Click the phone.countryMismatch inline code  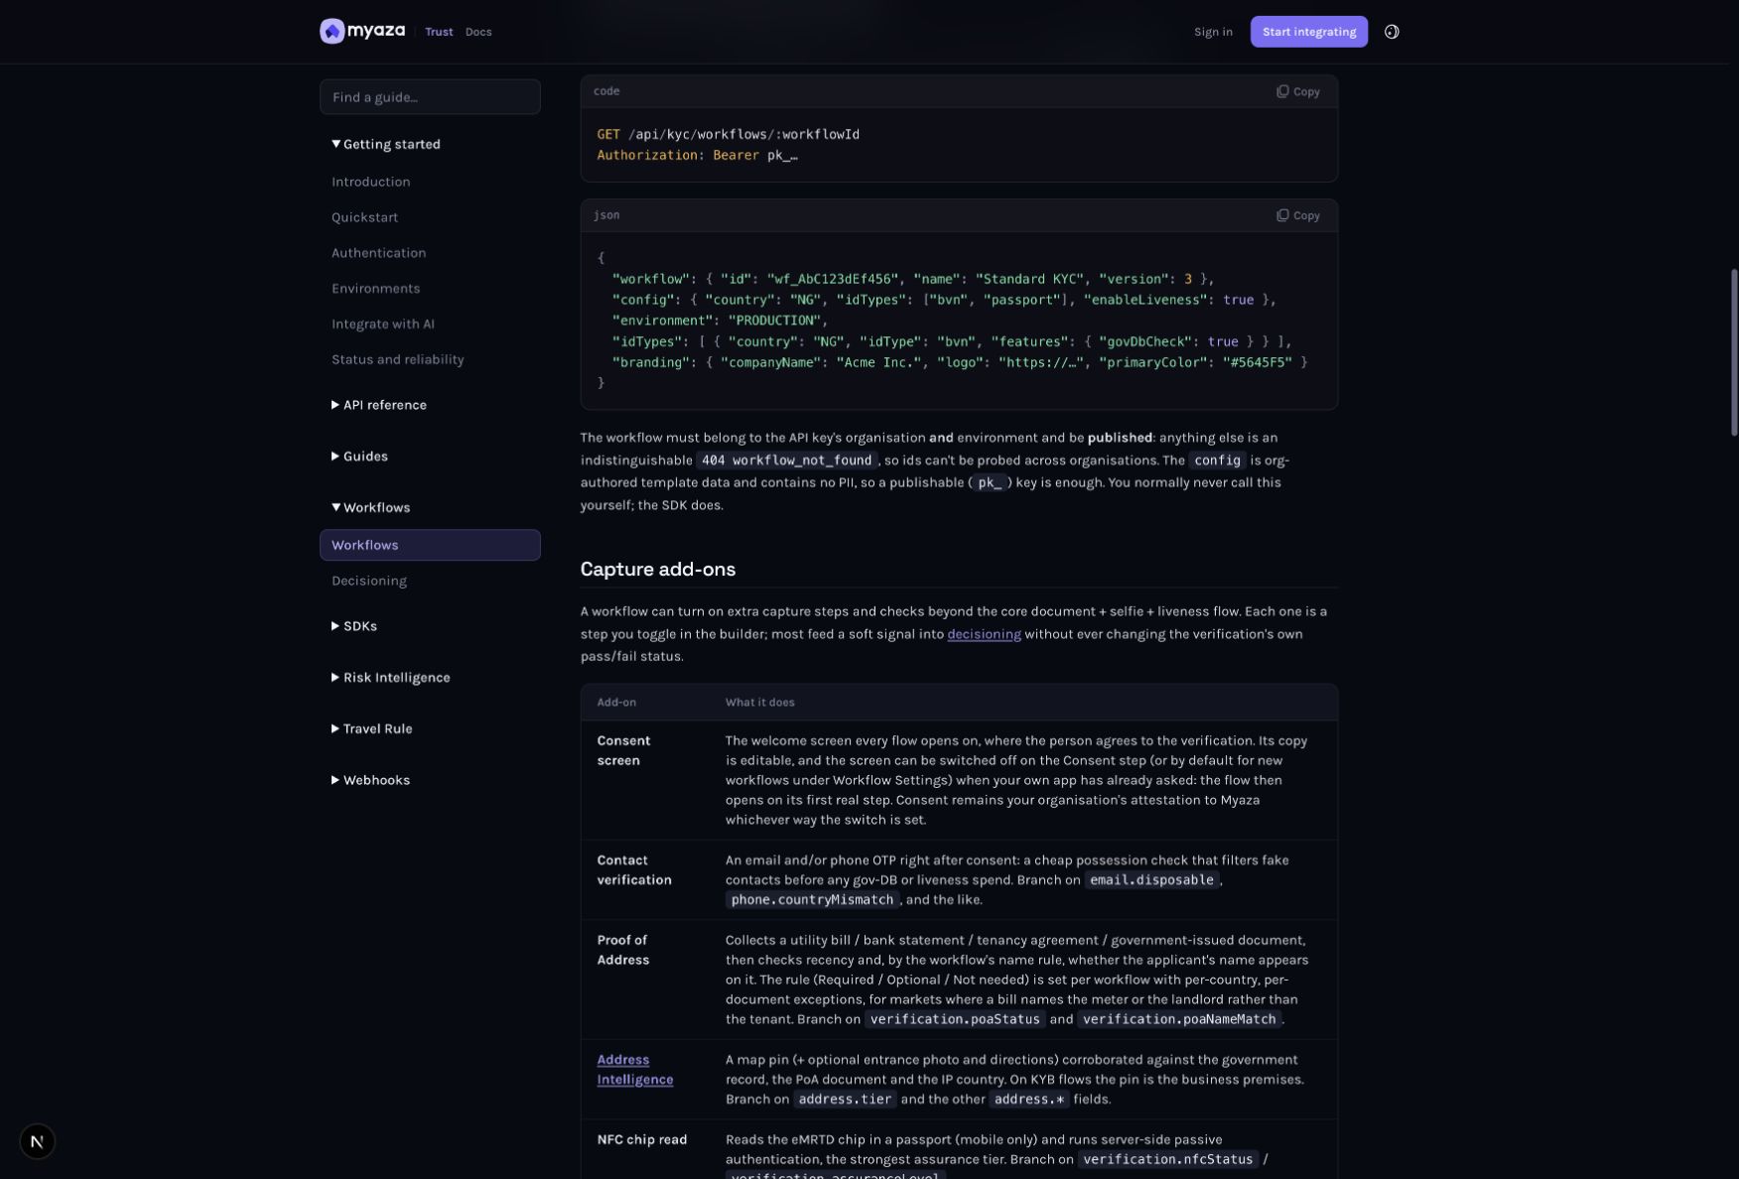812,900
